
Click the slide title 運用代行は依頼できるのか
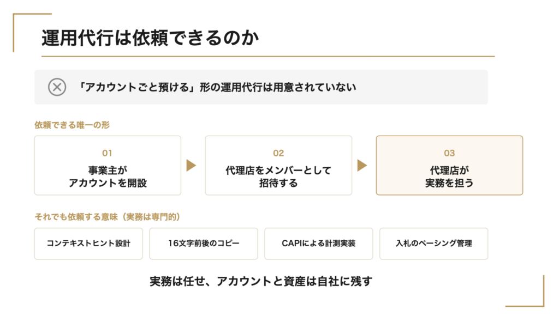coord(150,38)
